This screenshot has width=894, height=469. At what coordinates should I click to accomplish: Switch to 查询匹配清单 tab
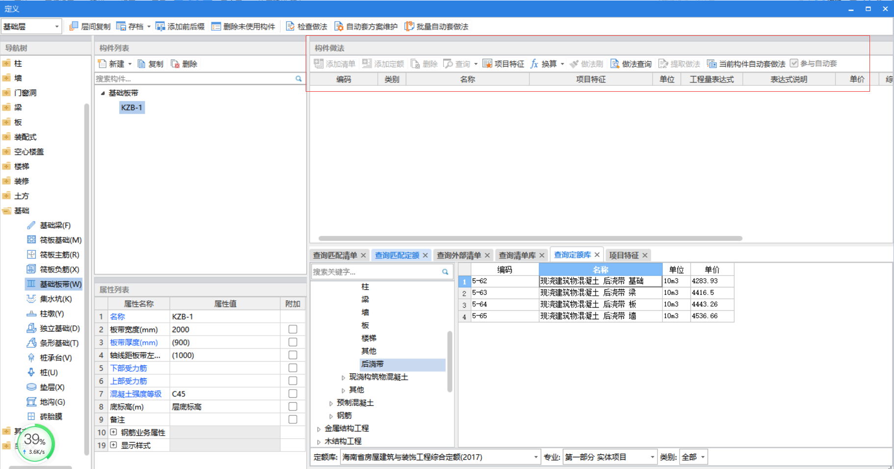tap(335, 255)
